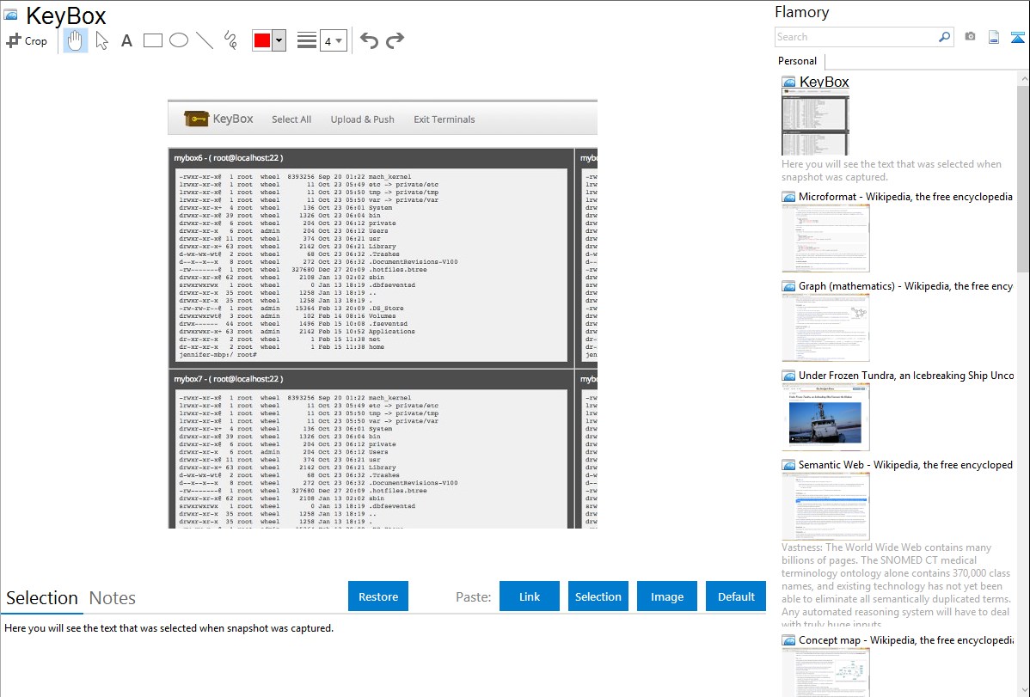Click the mybox7 terminal header
The width and height of the screenshot is (1030, 697).
pos(371,379)
